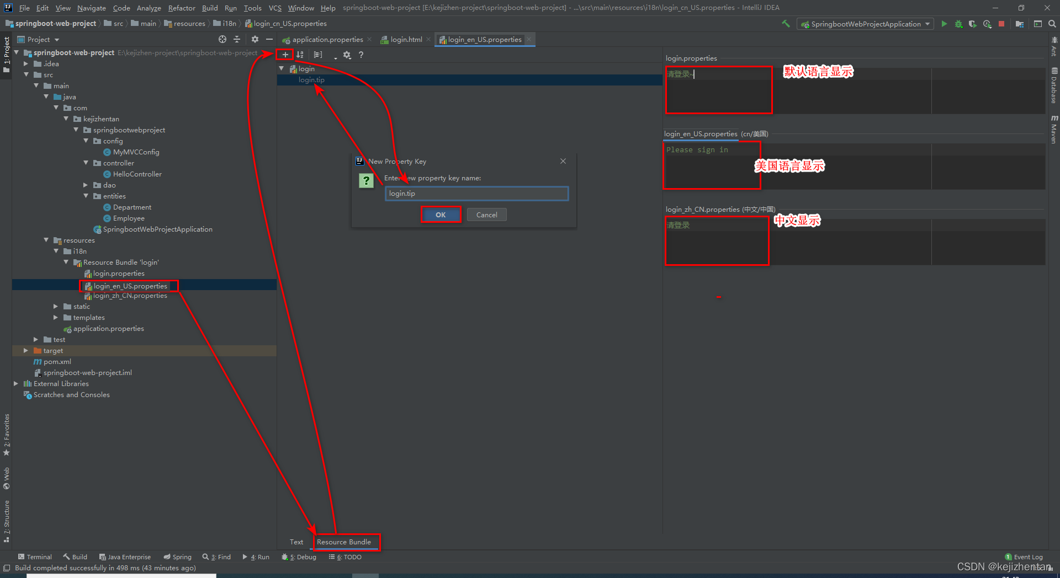
Task: Sort properties alphabetically
Action: coord(300,55)
